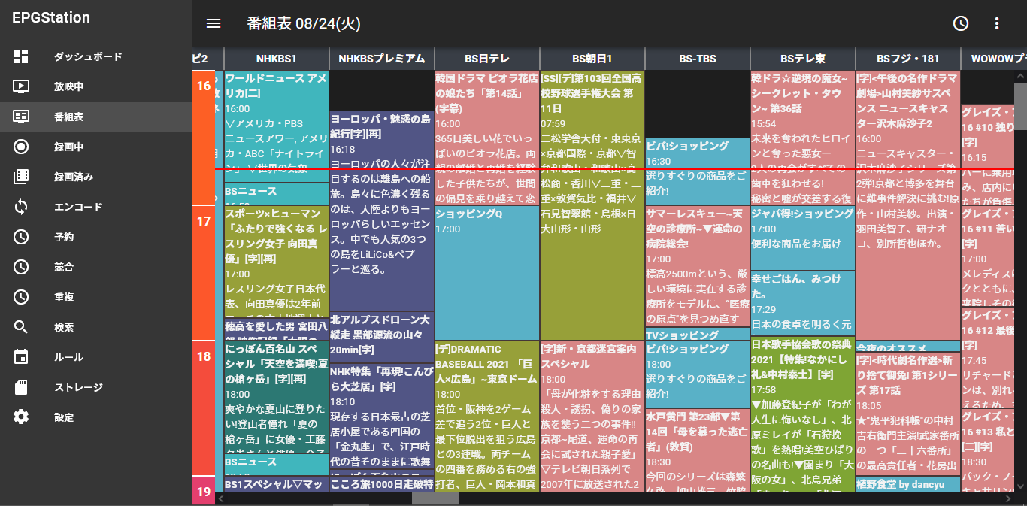
Task: Click the ストレージ SD card icon
Action: (x=21, y=387)
